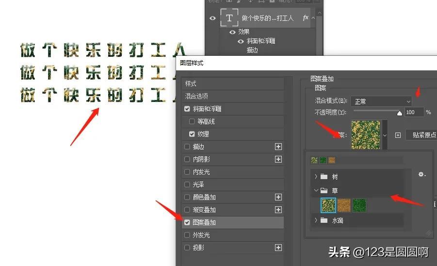
Task: Open the pattern picker dropdown arrow
Action: point(385,135)
